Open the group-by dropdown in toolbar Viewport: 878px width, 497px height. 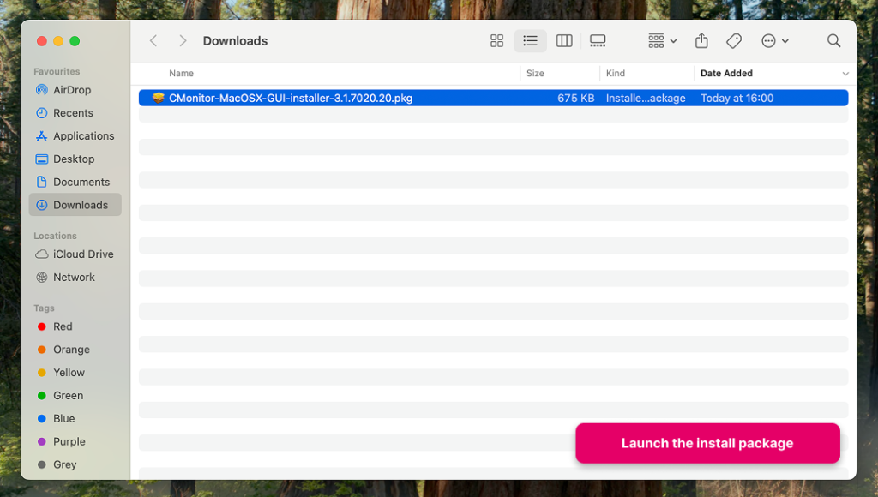click(663, 41)
